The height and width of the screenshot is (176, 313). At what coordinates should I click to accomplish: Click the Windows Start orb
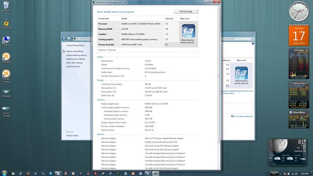[4, 173]
